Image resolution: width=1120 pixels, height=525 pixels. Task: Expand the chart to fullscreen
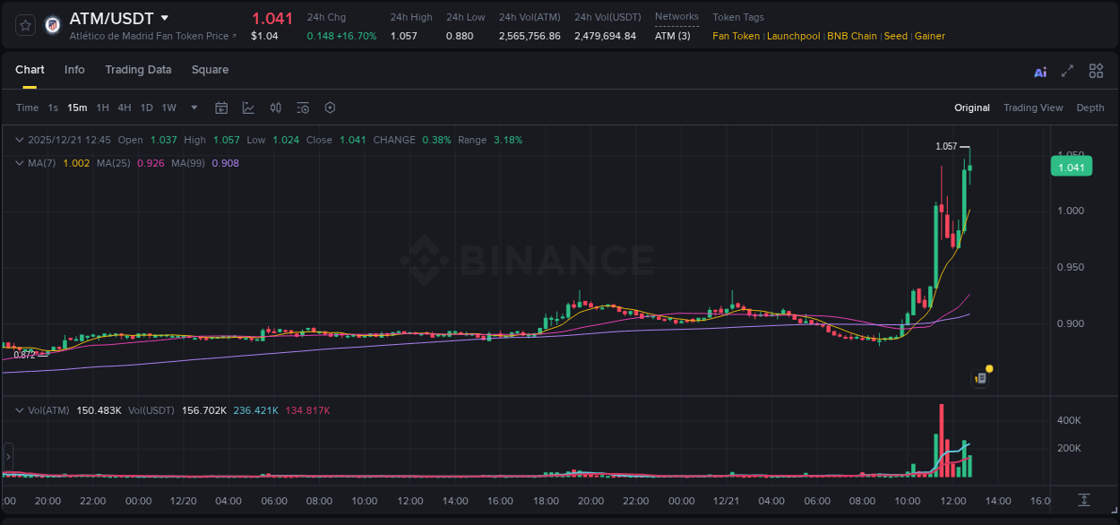tap(1067, 71)
